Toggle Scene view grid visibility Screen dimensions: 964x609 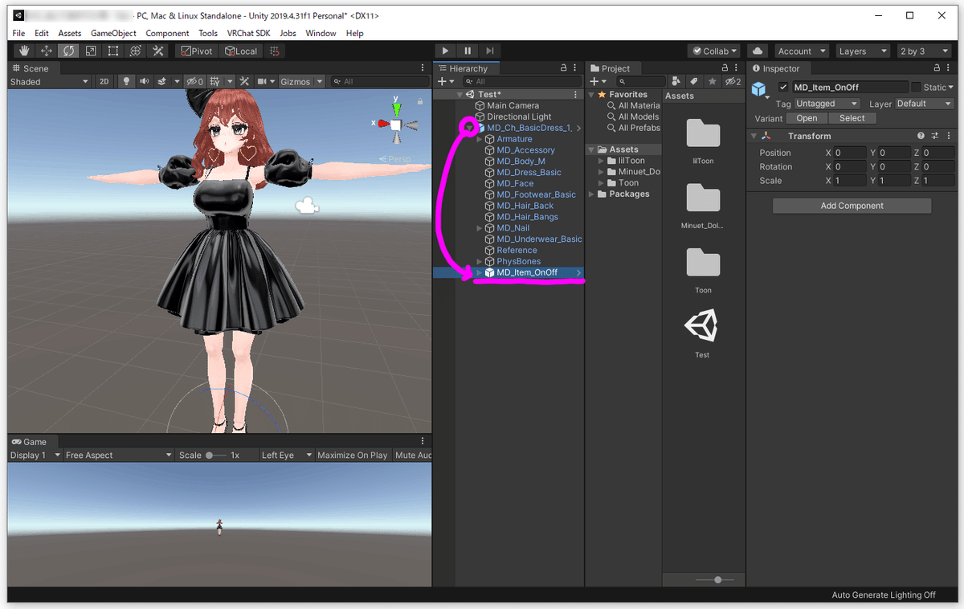tap(215, 81)
